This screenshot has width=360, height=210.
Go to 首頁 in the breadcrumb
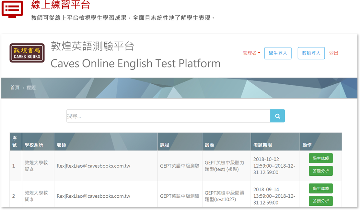coord(15,88)
